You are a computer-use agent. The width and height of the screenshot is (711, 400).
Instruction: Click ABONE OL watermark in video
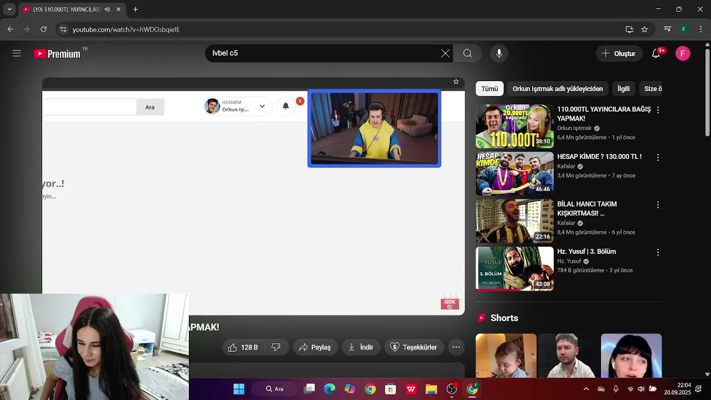coord(450,303)
